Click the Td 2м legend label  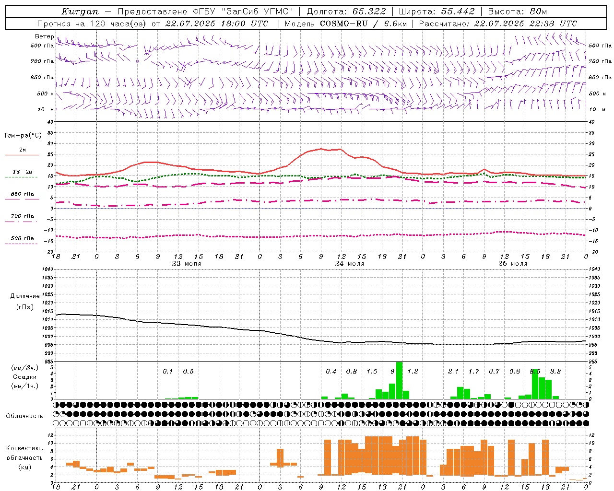click(x=23, y=172)
